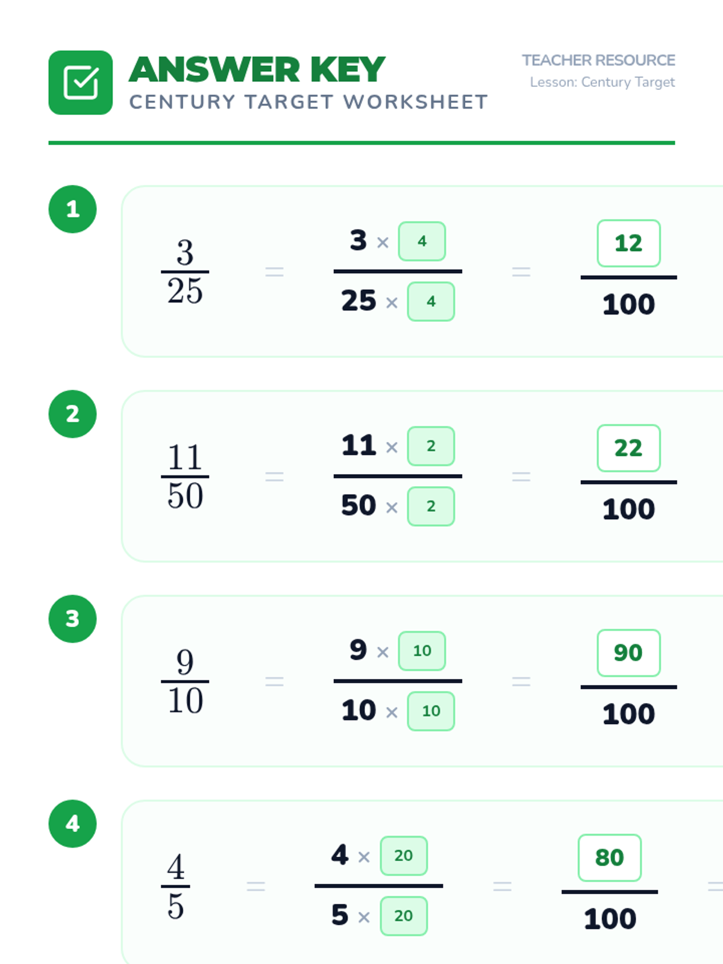The height and width of the screenshot is (964, 723).
Task: Click the denominator multiplier box 4 beside 25
Action: click(431, 301)
